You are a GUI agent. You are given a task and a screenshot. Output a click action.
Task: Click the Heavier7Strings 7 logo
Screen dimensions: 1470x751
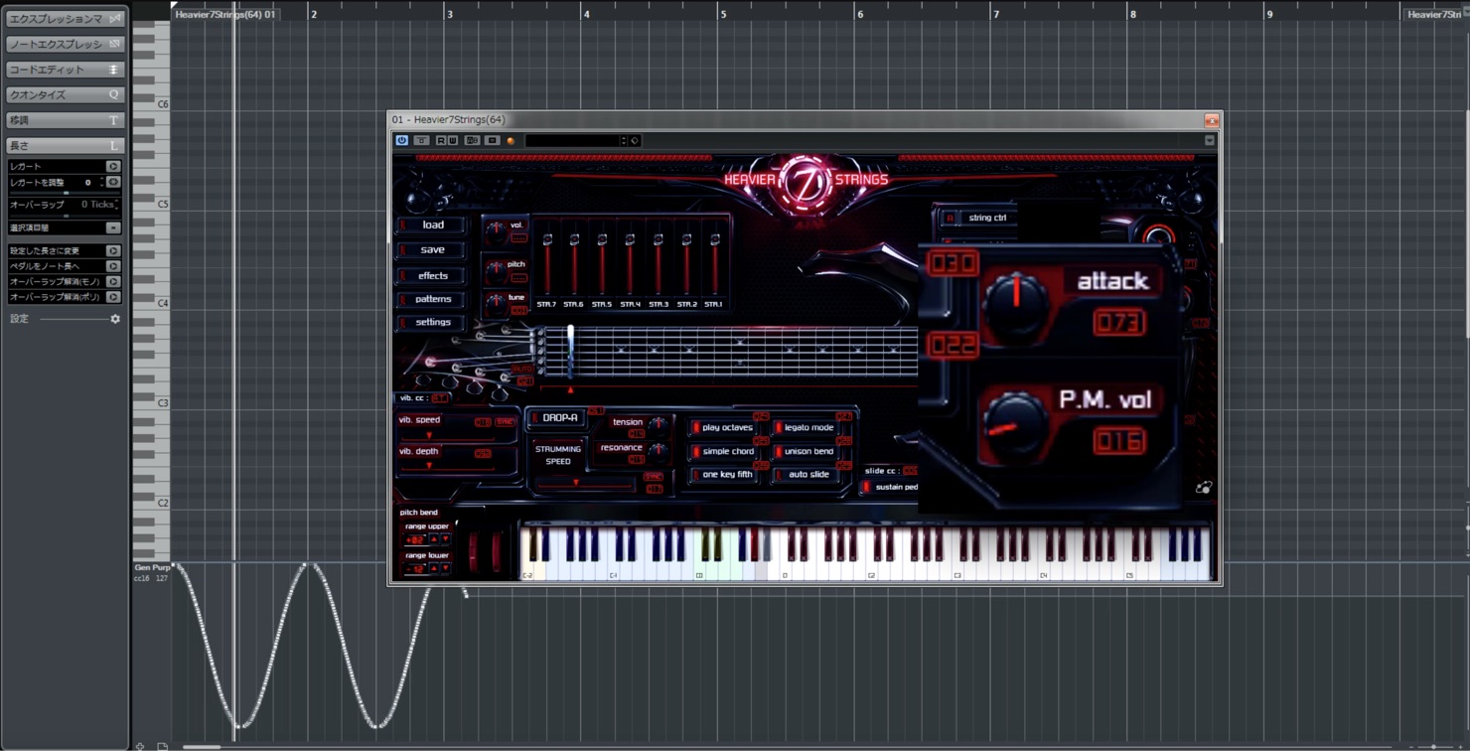[806, 182]
